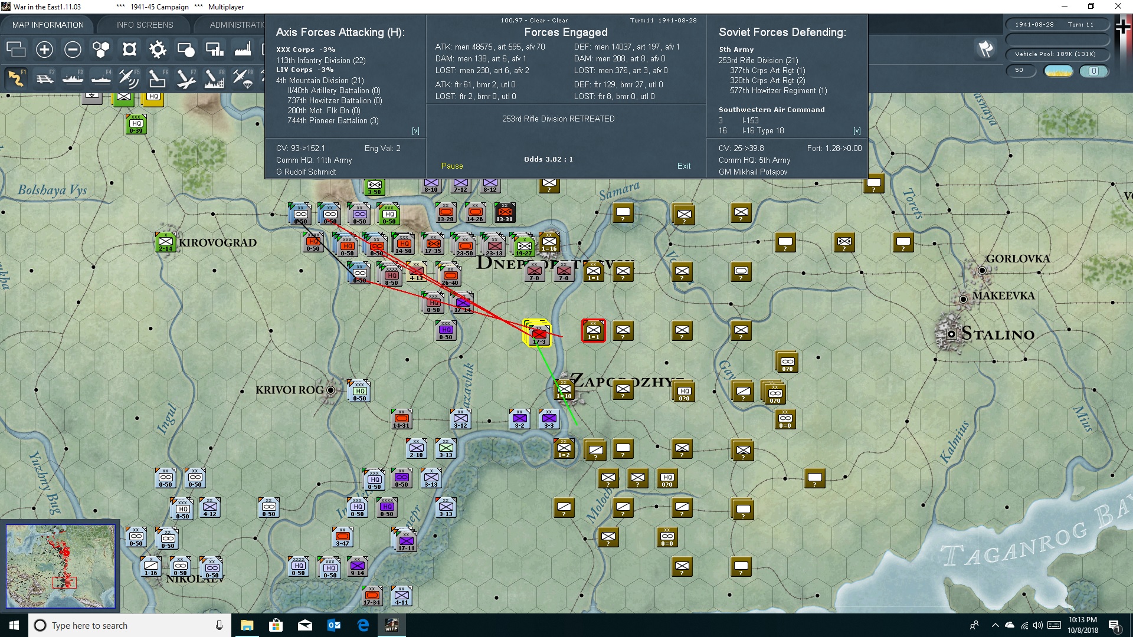1133x637 pixels.
Task: Toggle the fort levels display icon
Action: pyautogui.click(x=129, y=50)
